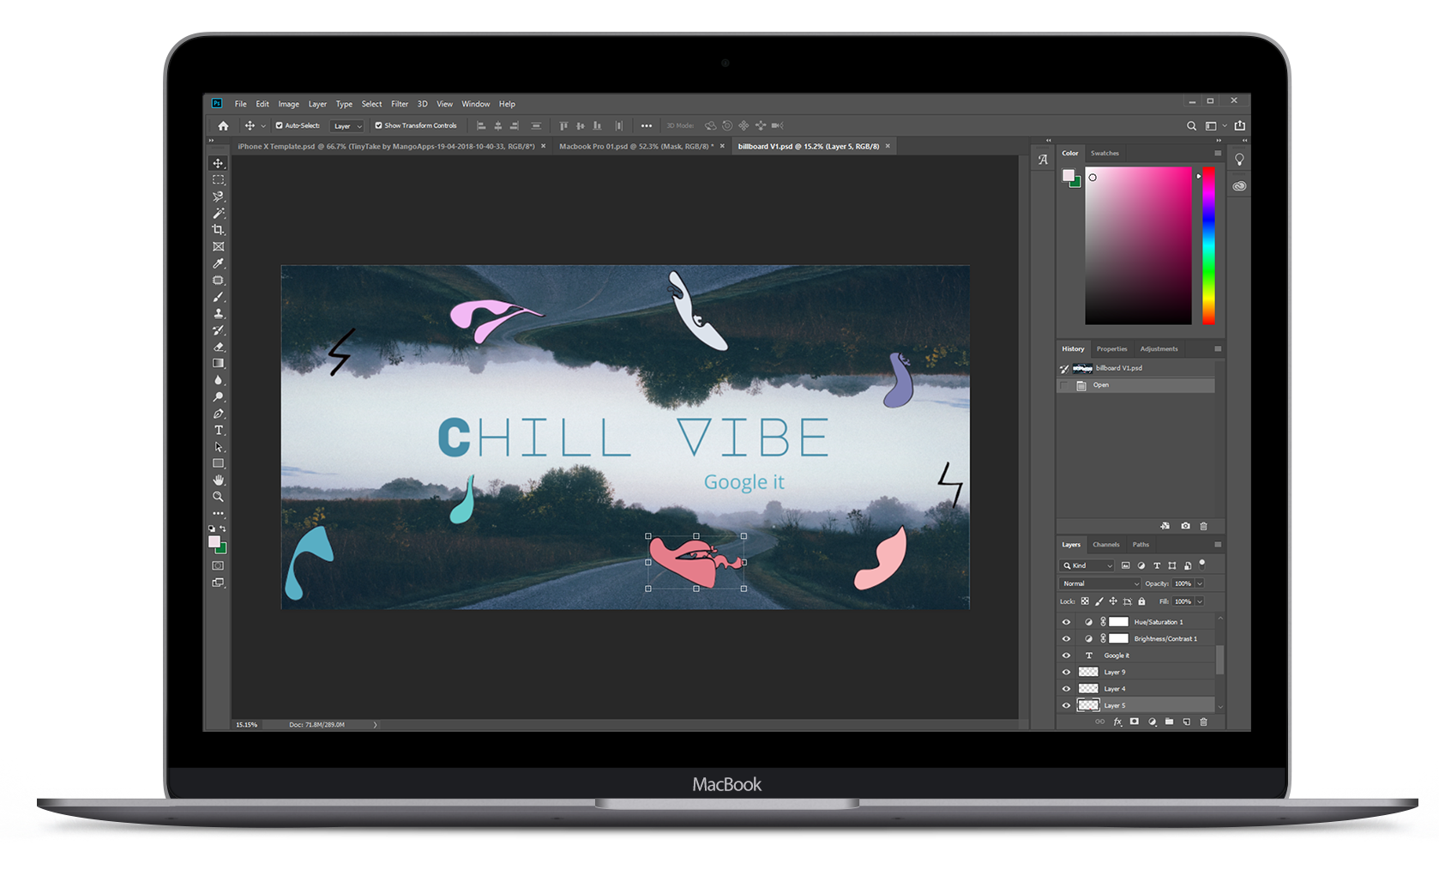Click the Magic Wand tool
Viewport: 1439px width, 870px height.
coord(219,213)
